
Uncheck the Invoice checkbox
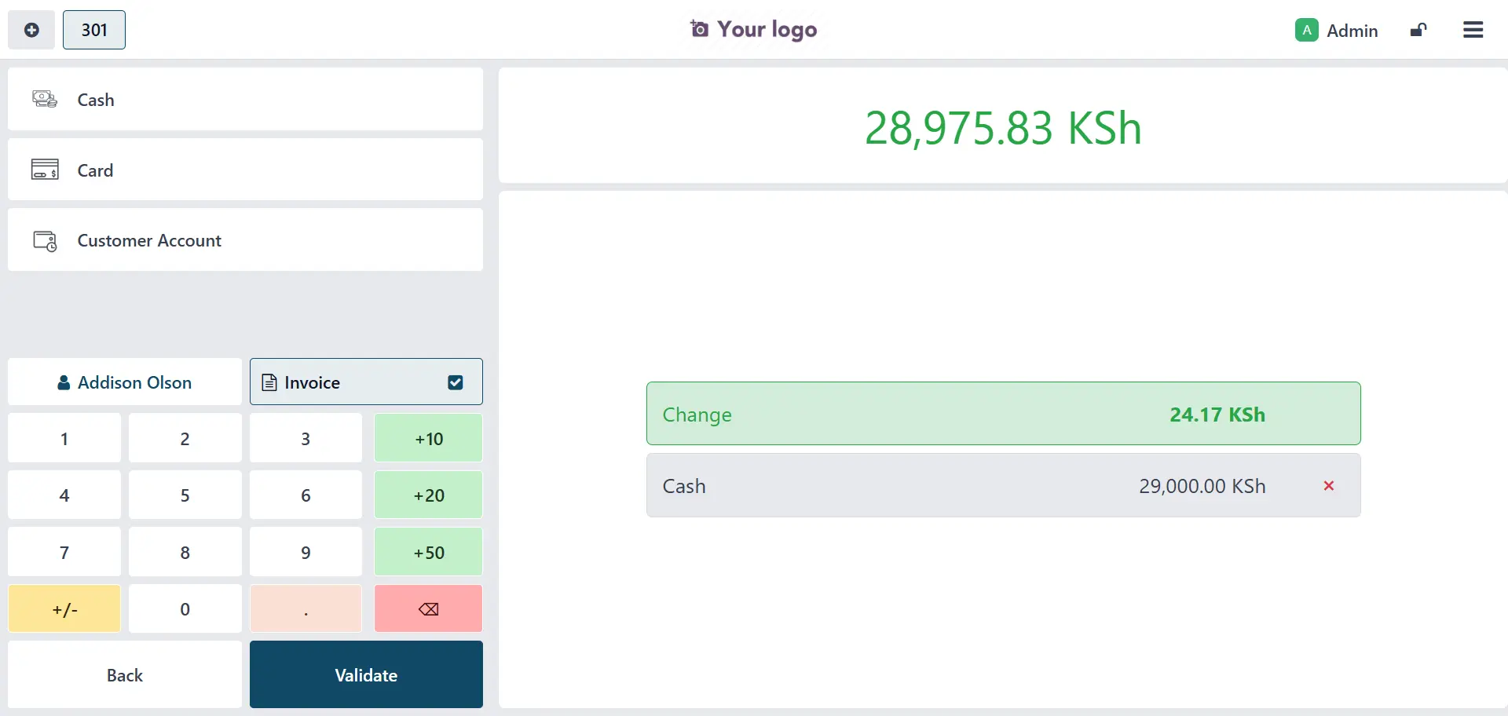pos(455,382)
